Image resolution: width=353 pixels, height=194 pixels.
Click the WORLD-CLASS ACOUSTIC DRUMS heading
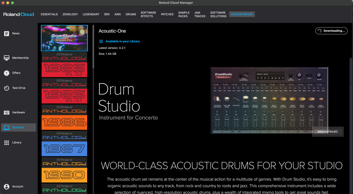221,166
